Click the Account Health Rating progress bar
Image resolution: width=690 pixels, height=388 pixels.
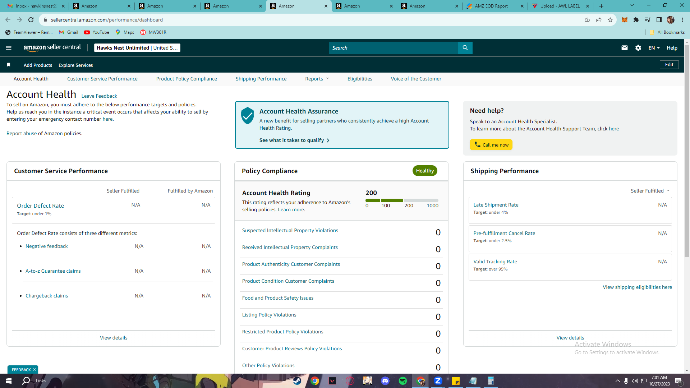tap(402, 200)
